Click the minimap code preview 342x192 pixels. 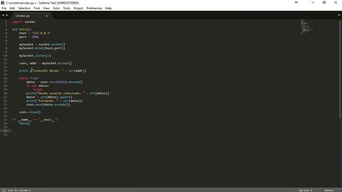pyautogui.click(x=306, y=27)
